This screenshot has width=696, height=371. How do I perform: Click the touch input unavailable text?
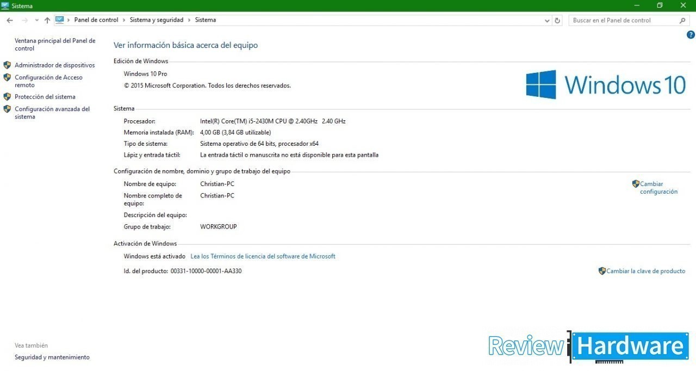tap(289, 155)
